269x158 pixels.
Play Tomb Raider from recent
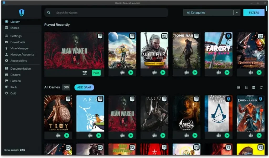coord(195,73)
